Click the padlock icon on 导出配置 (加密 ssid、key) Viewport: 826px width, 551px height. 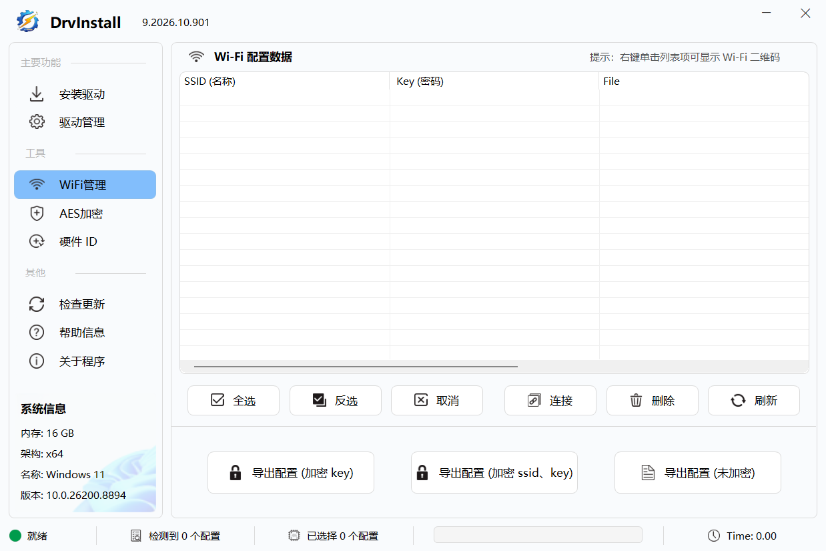(422, 473)
